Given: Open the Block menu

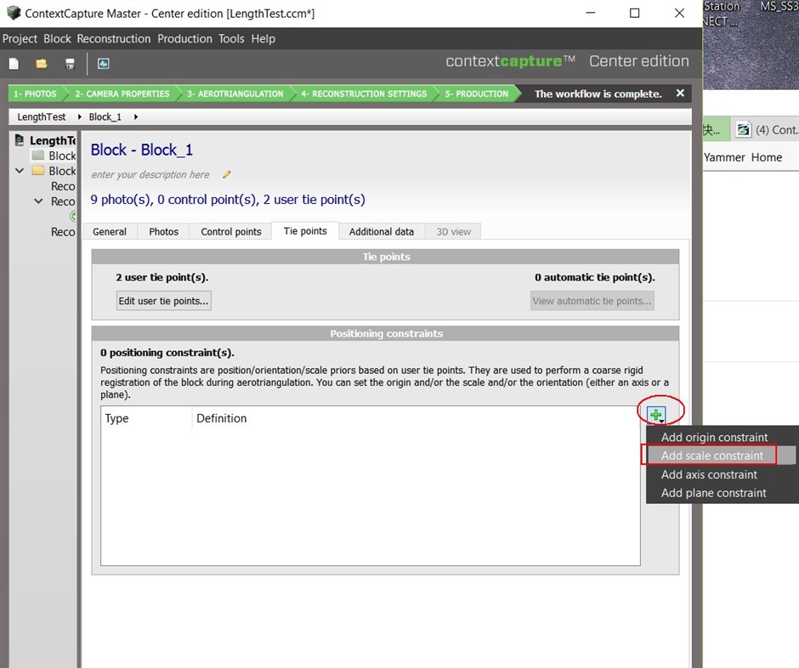Looking at the screenshot, I should pos(57,39).
